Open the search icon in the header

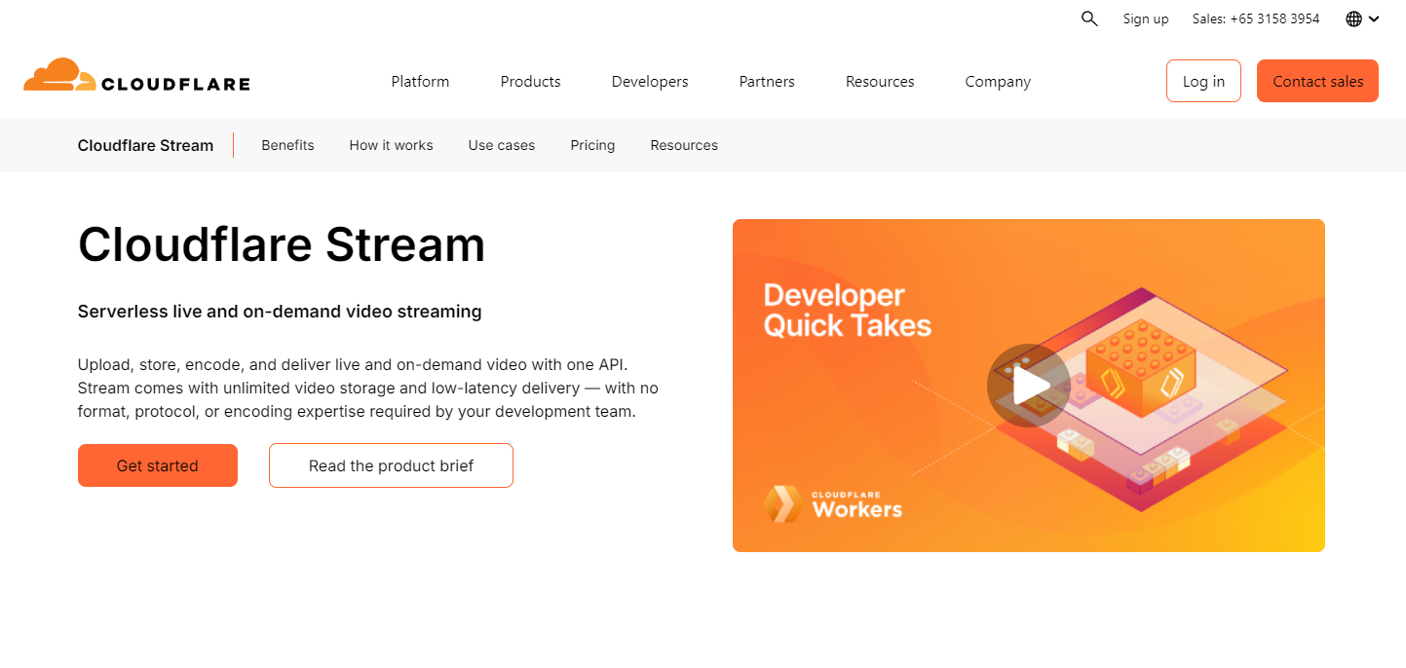click(x=1088, y=19)
